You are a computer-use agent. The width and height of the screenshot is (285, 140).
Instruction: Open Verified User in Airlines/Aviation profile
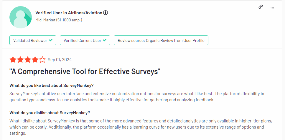(69, 13)
